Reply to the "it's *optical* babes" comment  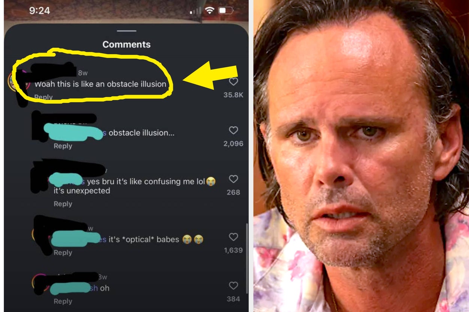tap(63, 253)
